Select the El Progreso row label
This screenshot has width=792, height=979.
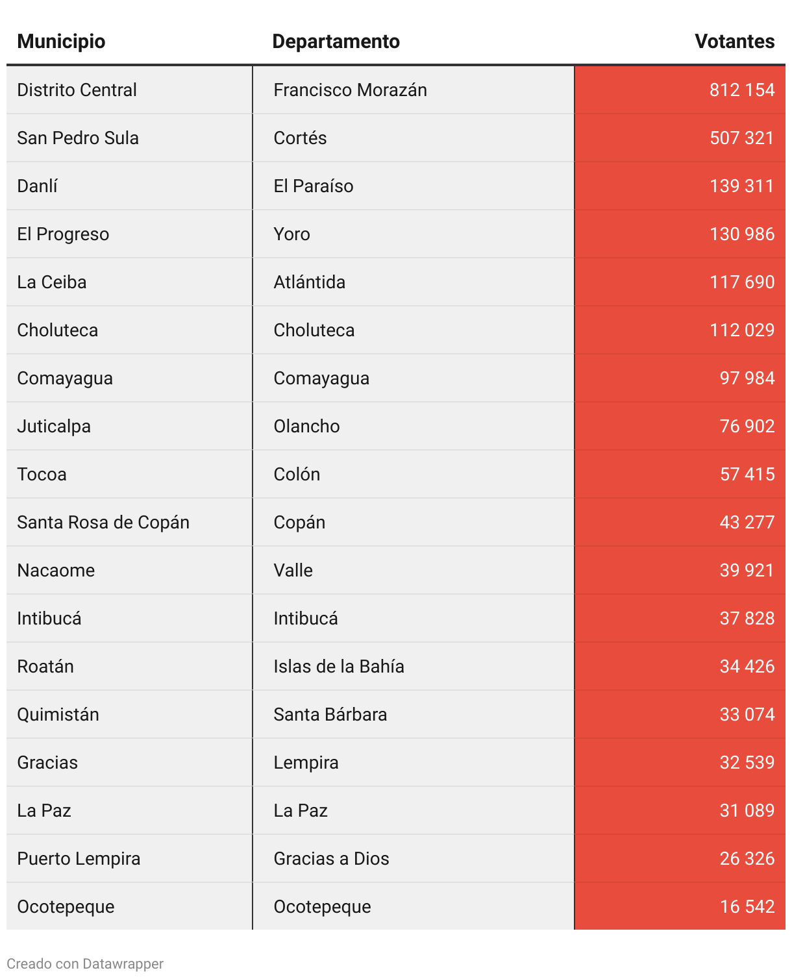tap(63, 234)
